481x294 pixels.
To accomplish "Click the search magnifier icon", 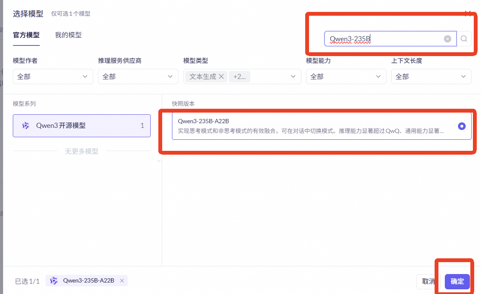I will [x=464, y=39].
